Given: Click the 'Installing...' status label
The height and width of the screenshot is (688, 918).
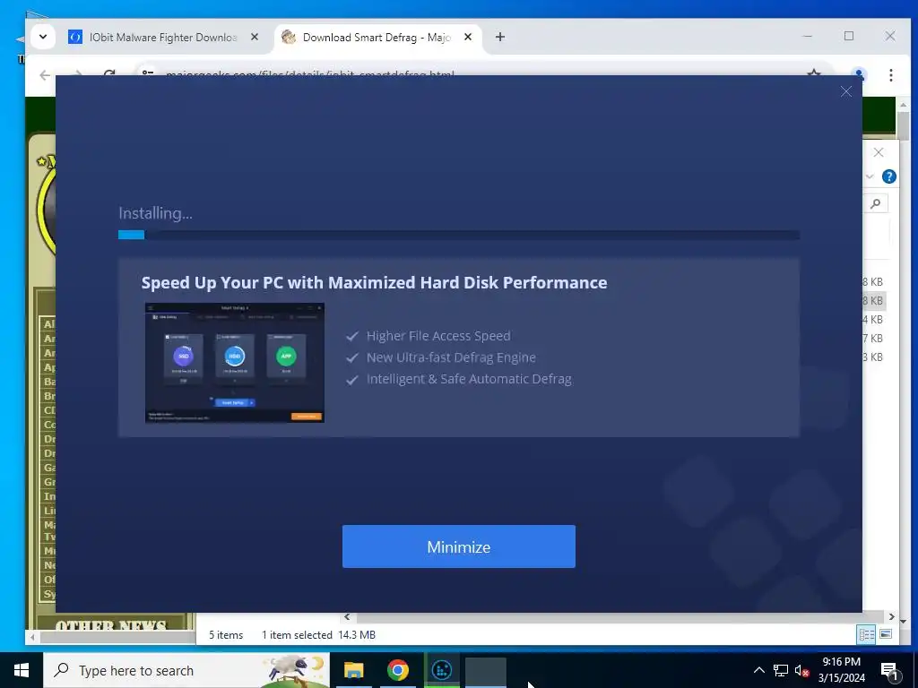Looking at the screenshot, I should [155, 213].
